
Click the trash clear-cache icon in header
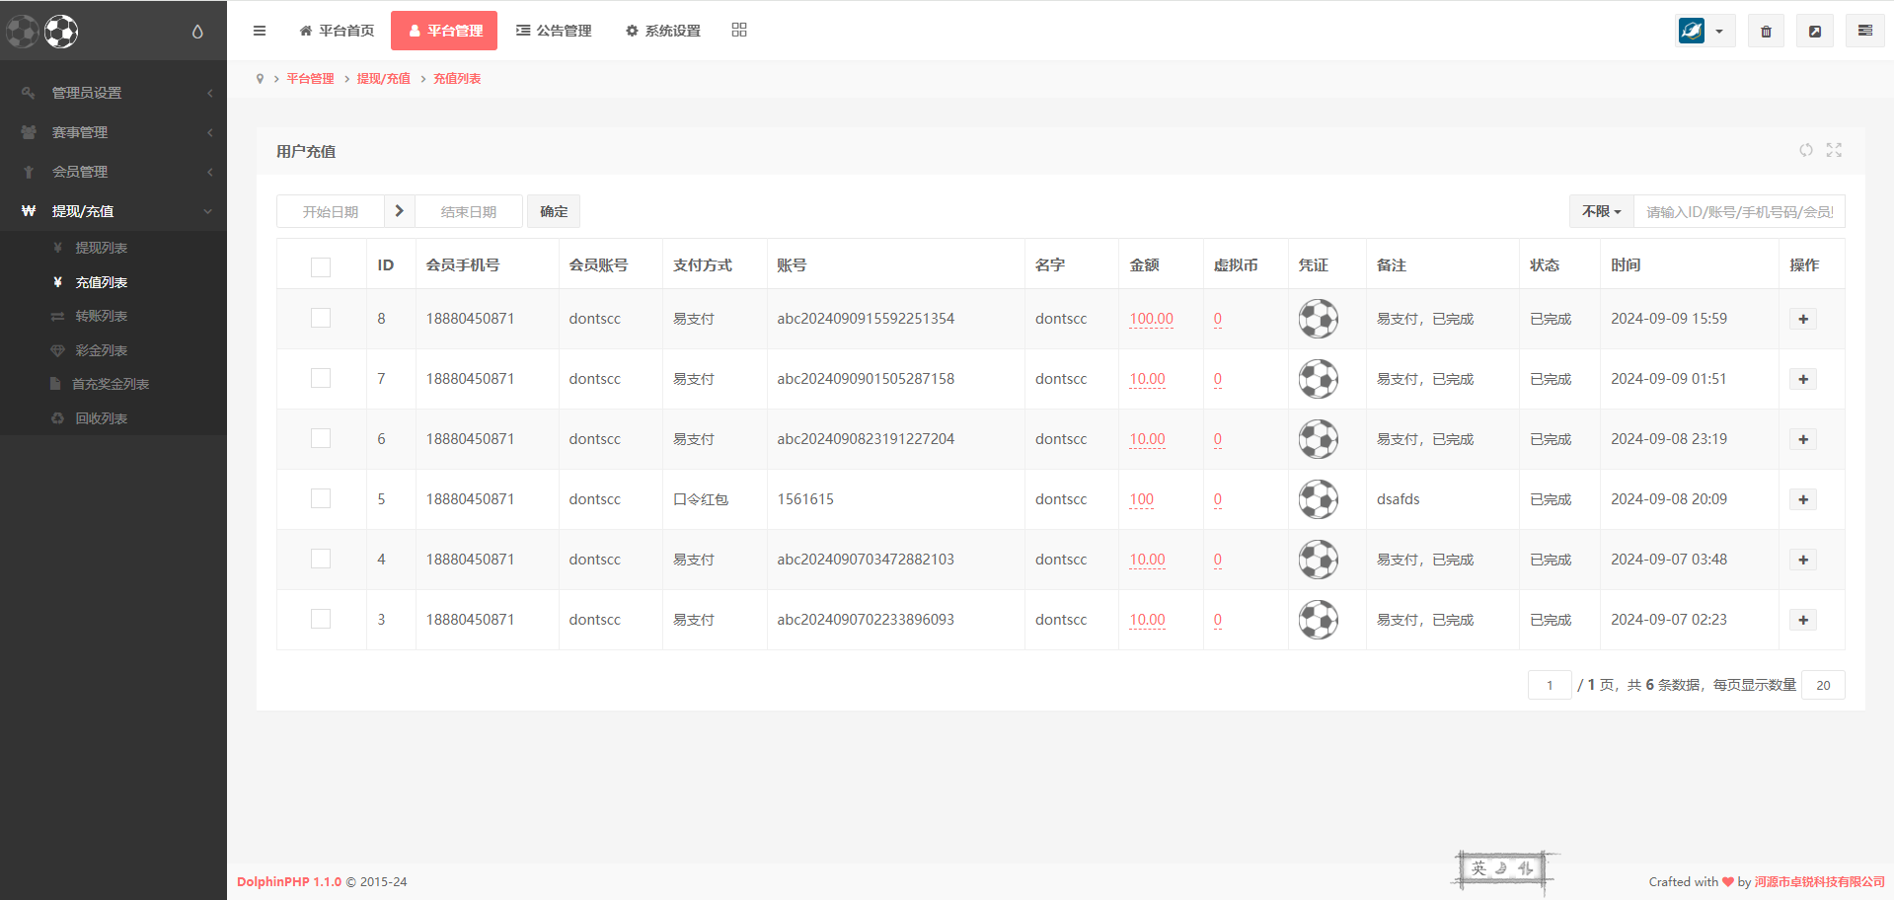coord(1766,32)
